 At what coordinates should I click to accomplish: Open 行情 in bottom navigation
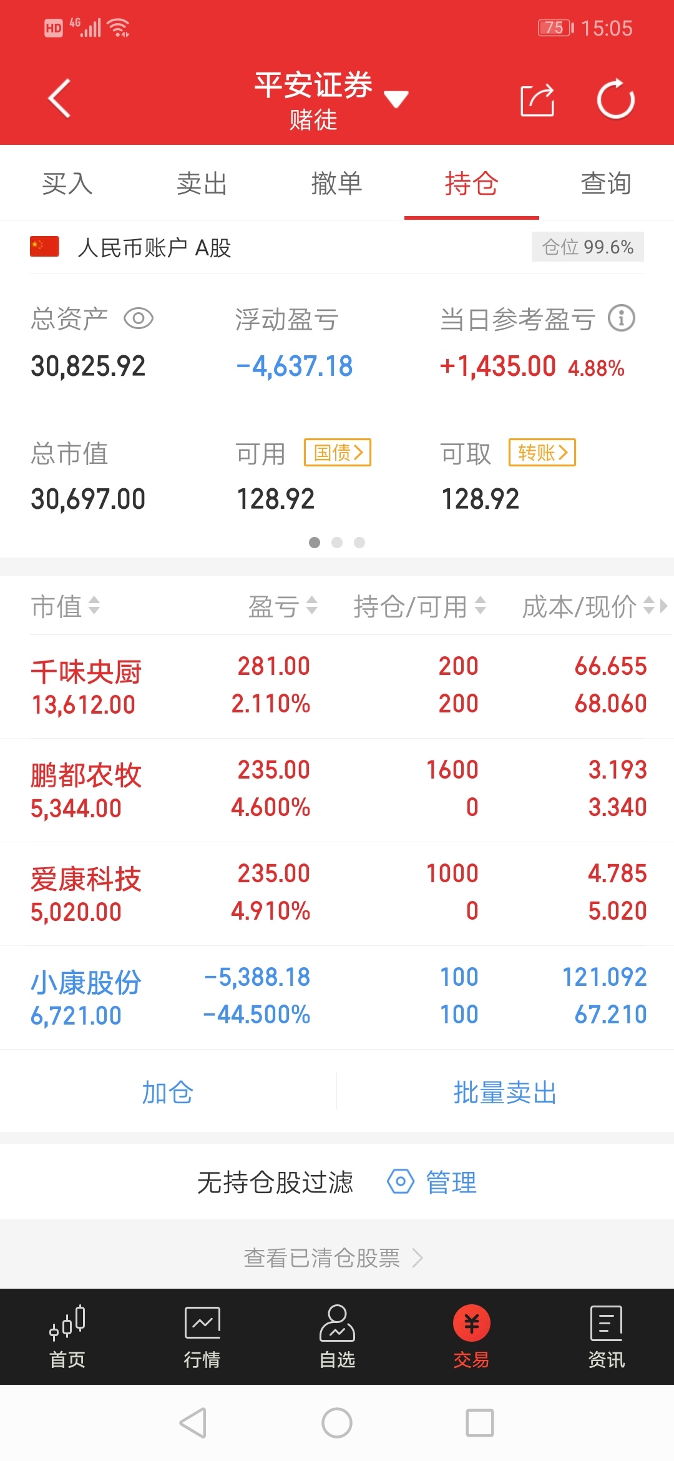202,1337
